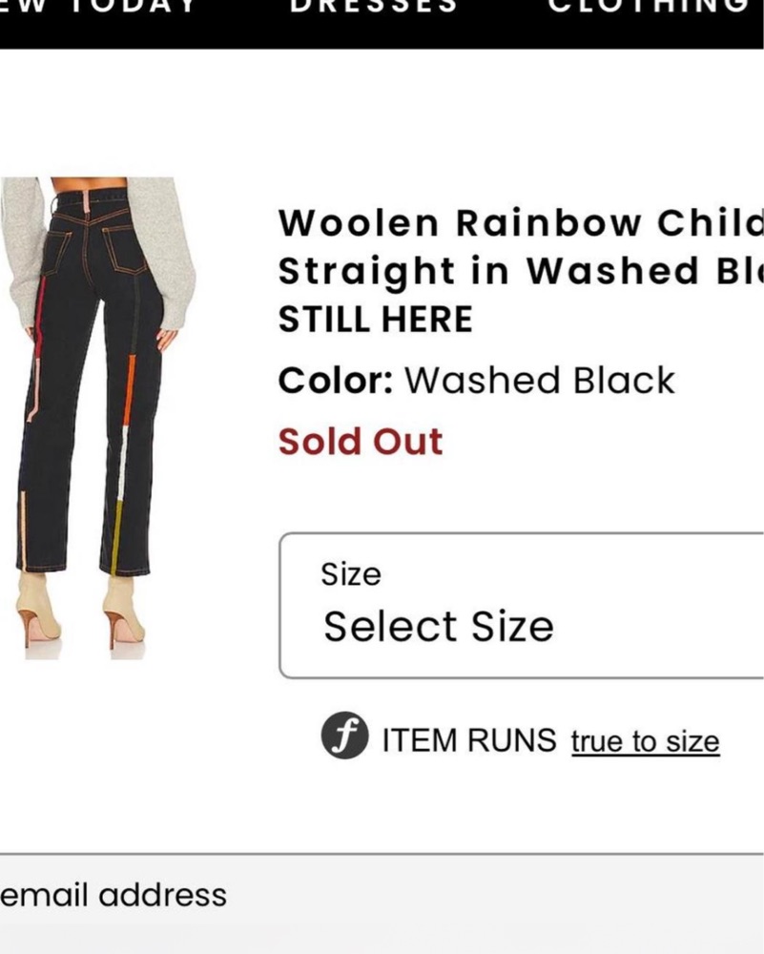764x954 pixels.
Task: Click the true to size link
Action: tap(645, 741)
